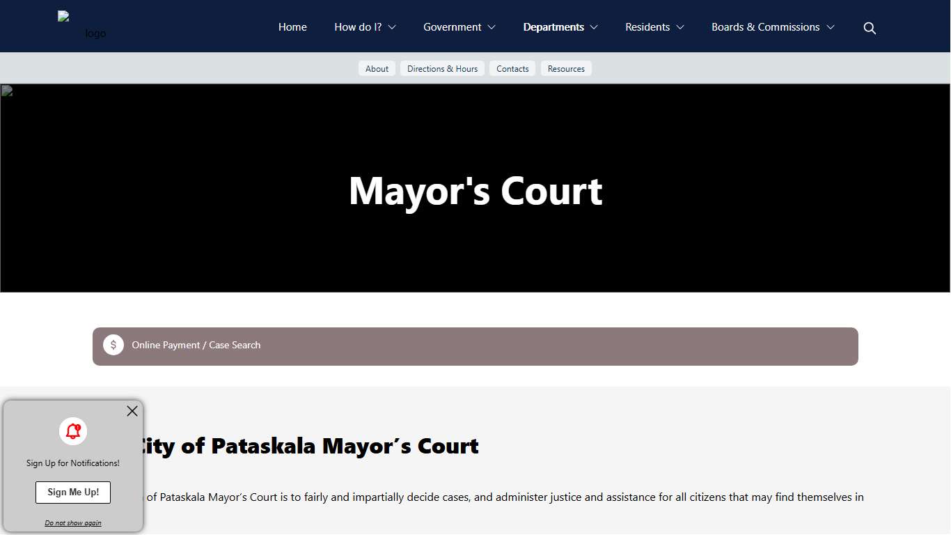Screen dimensions: 951x535
Task: Click the dollar sign payment icon
Action: tap(113, 345)
